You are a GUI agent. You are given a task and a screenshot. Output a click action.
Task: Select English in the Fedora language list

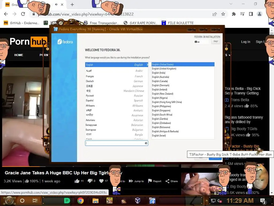117,65
